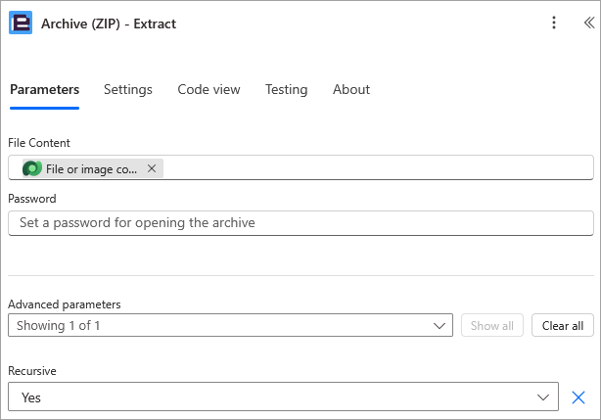Click the Archive (ZIP) - Extract title
This screenshot has width=601, height=420.
tap(109, 23)
